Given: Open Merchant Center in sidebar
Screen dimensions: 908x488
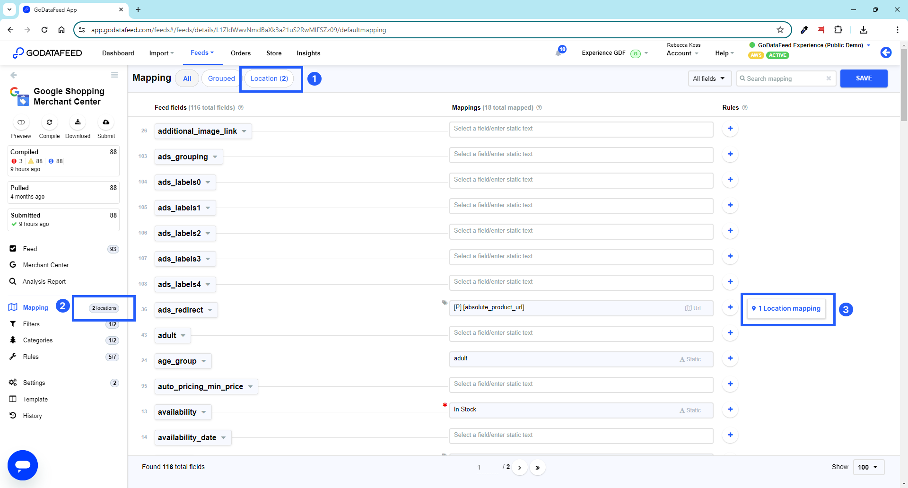Looking at the screenshot, I should point(46,265).
